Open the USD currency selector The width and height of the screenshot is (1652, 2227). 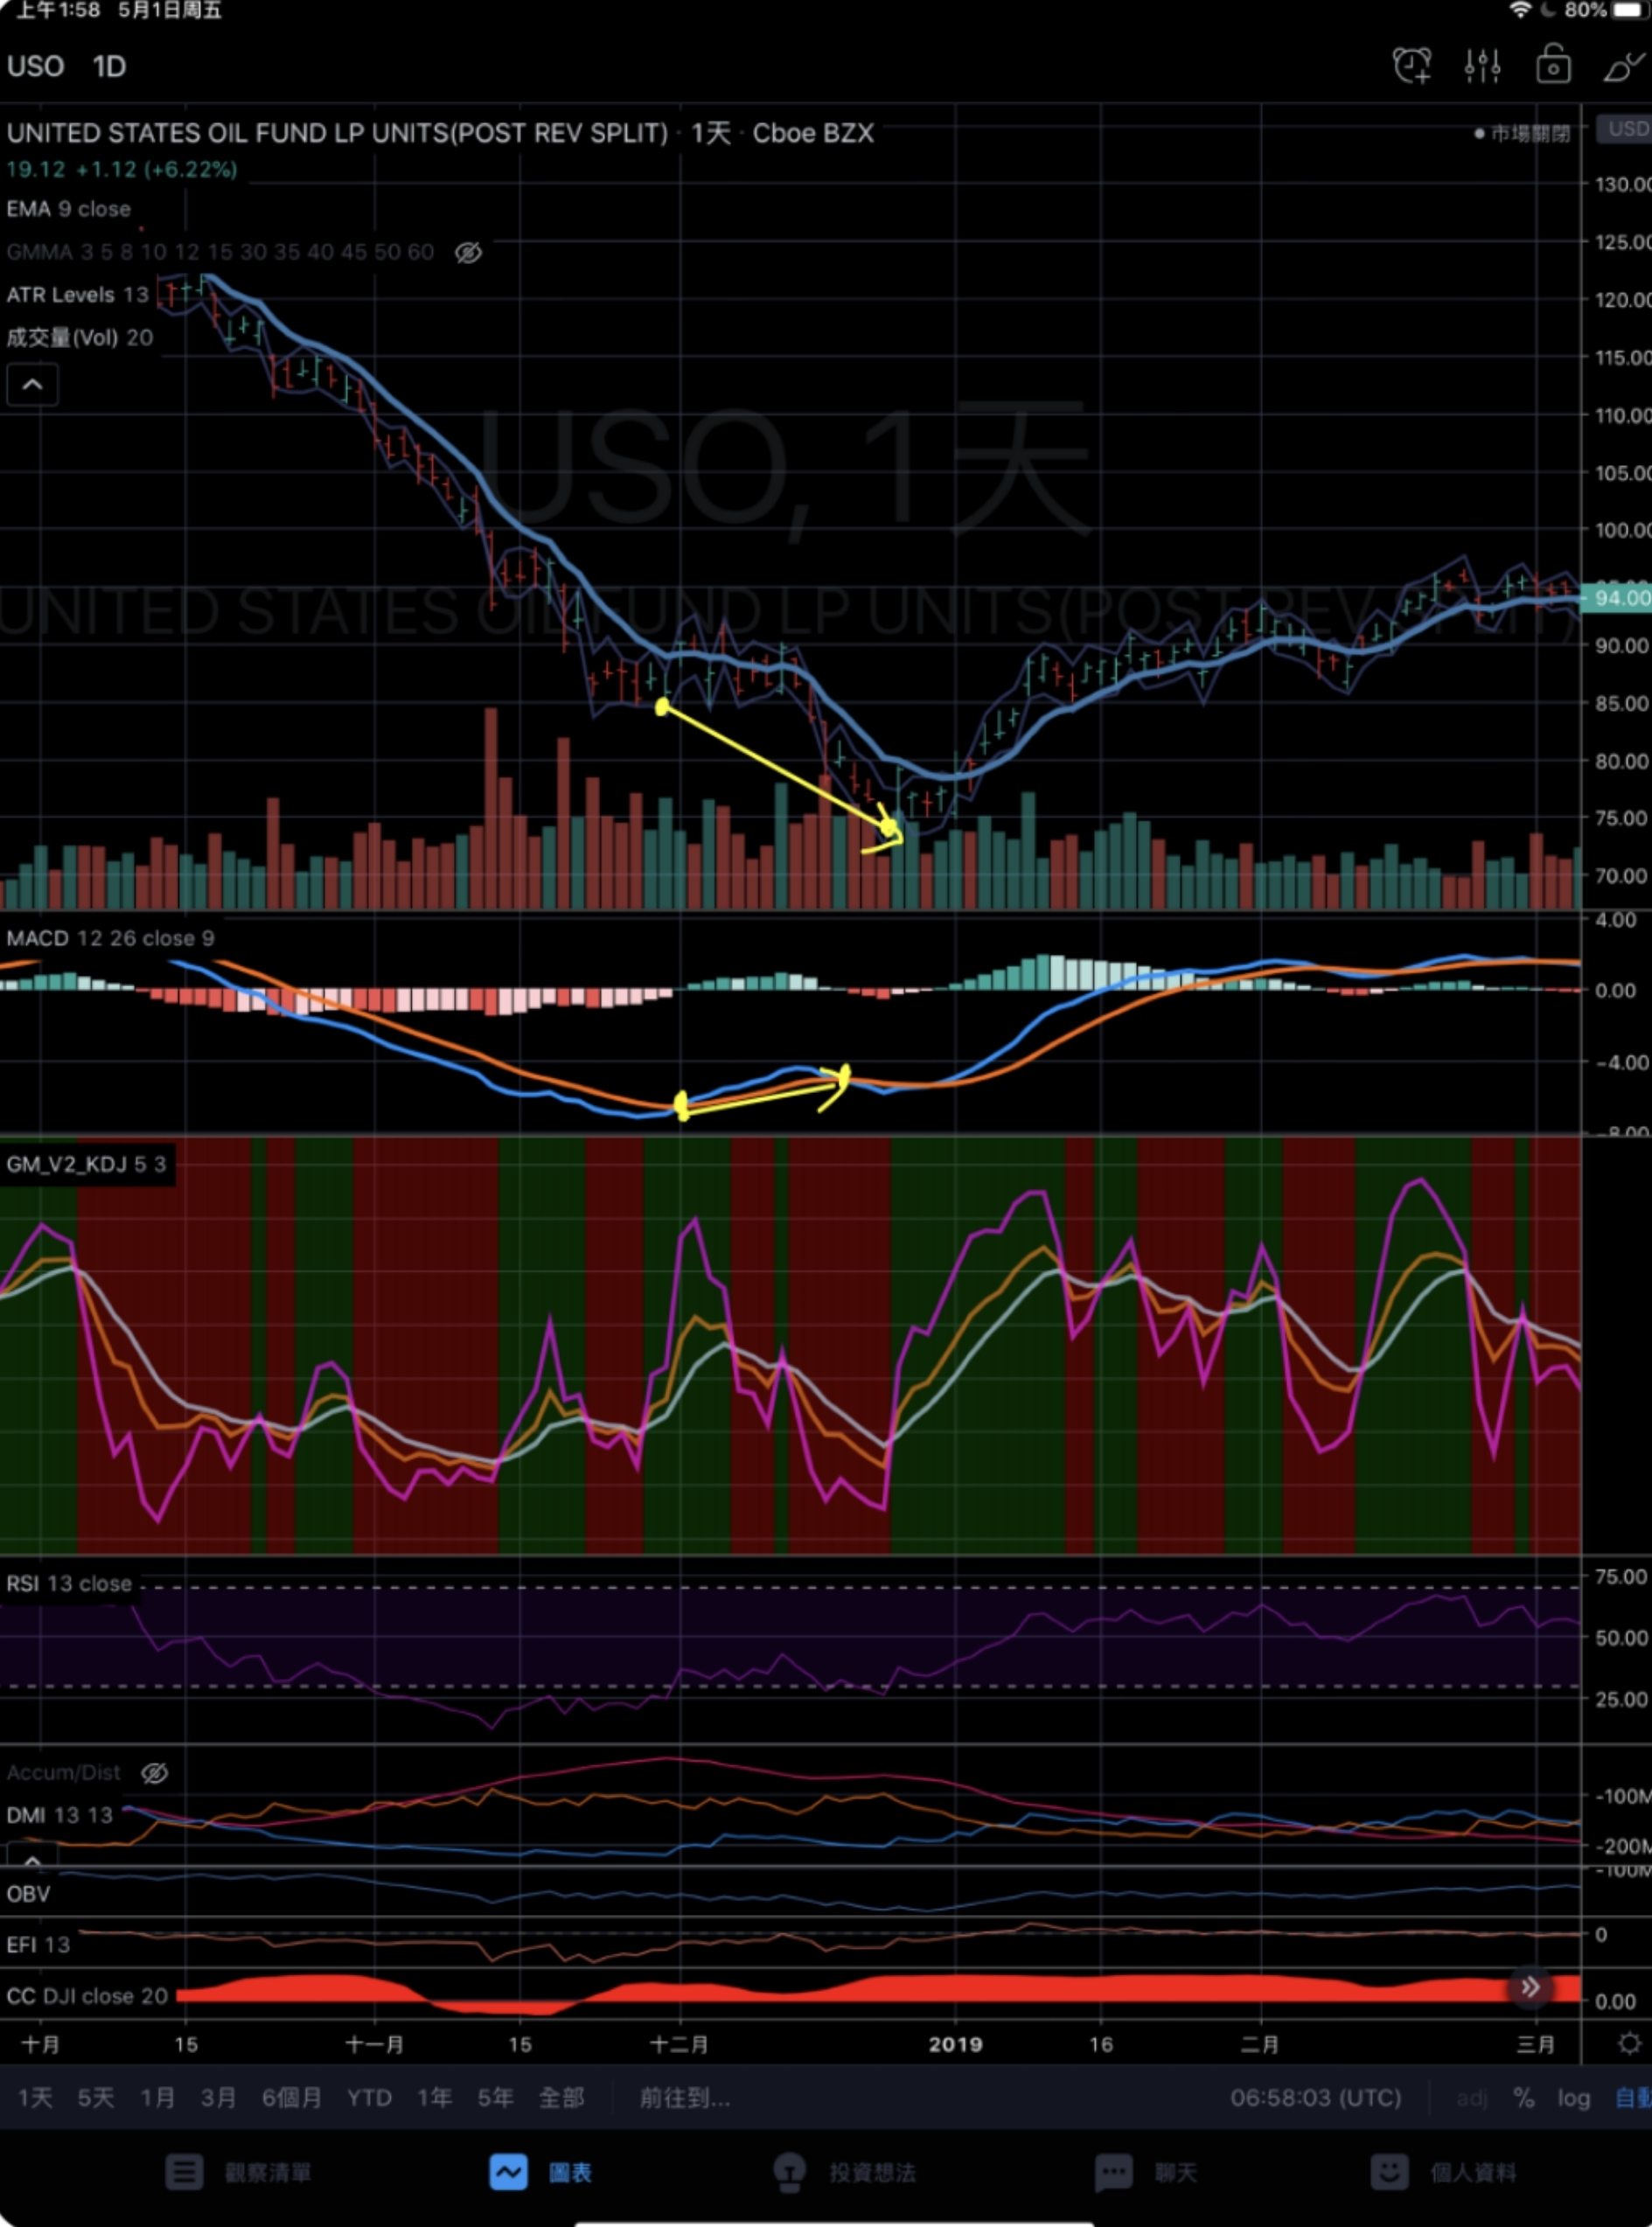tap(1625, 129)
